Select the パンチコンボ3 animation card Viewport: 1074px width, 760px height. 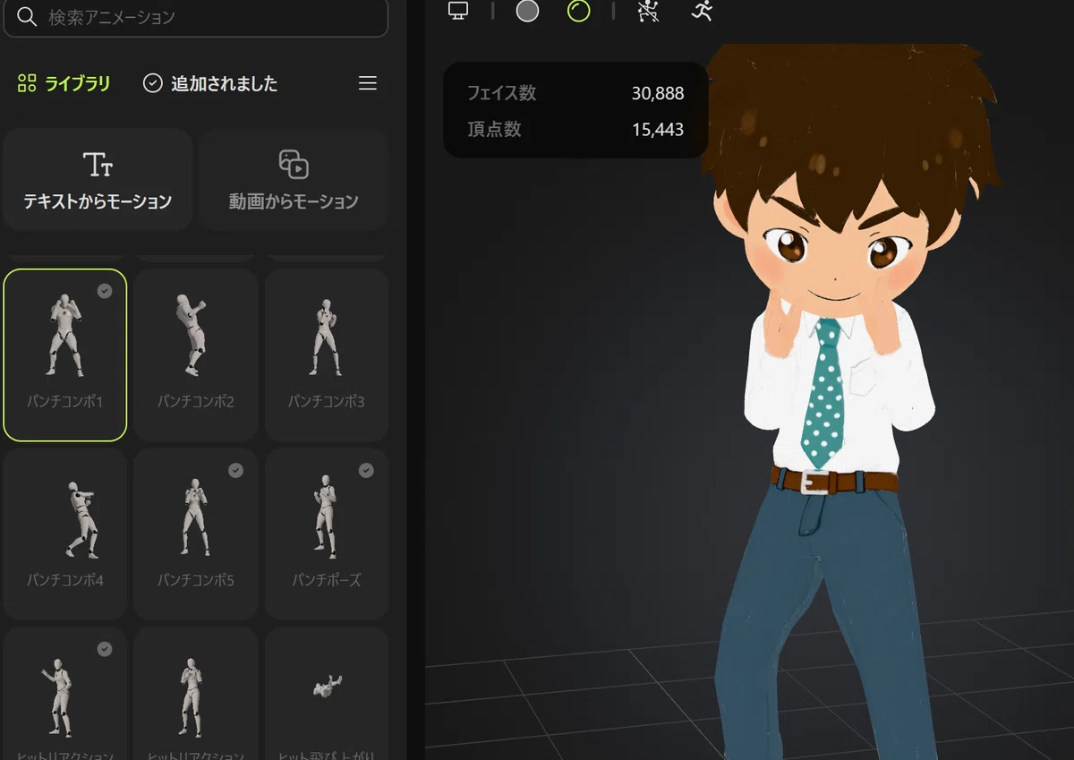click(x=326, y=355)
